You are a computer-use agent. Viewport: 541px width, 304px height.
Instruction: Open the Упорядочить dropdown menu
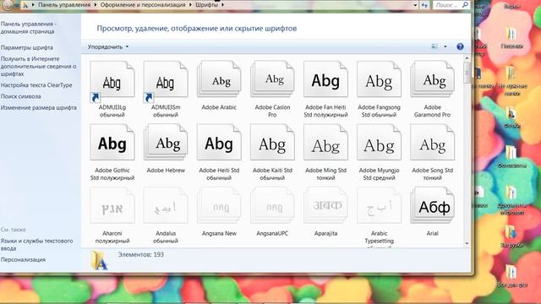(x=108, y=46)
